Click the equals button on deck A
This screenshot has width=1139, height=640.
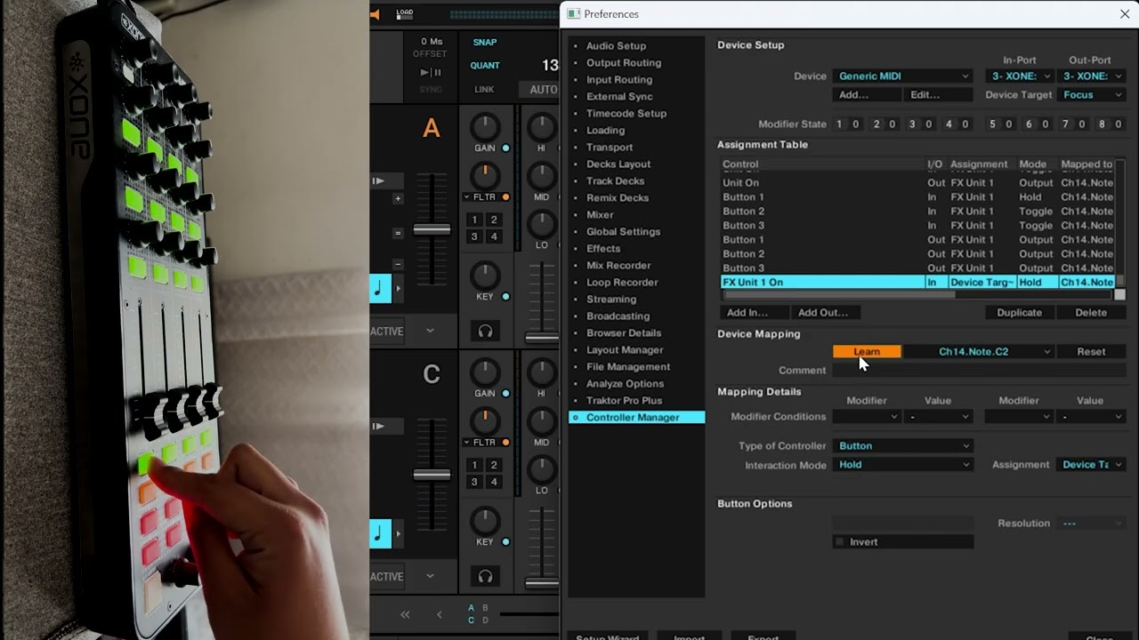[x=398, y=233]
